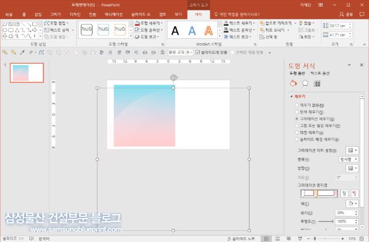This screenshot has width=369, height=242.
Task: Click the Tell me search box
Action: pyautogui.click(x=237, y=15)
